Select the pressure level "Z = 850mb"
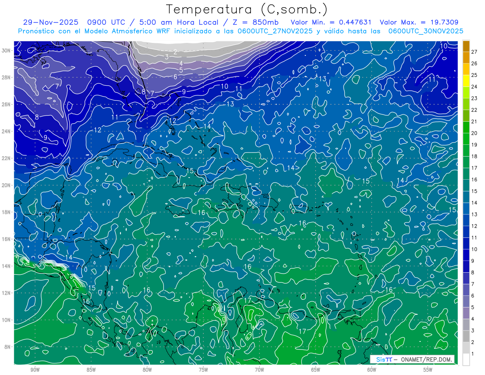485x375 pixels. point(255,22)
